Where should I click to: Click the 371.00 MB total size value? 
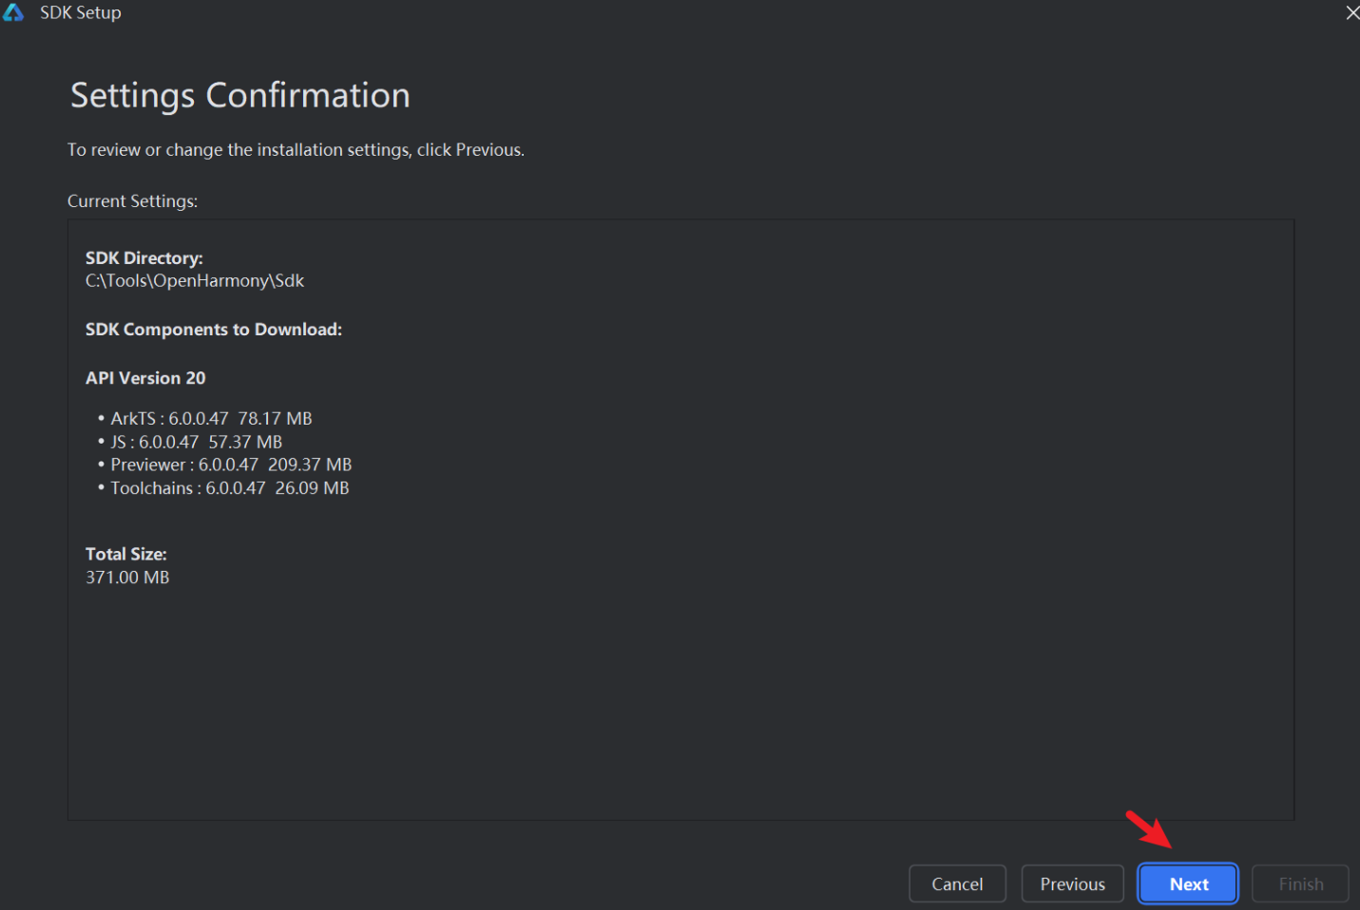(127, 578)
